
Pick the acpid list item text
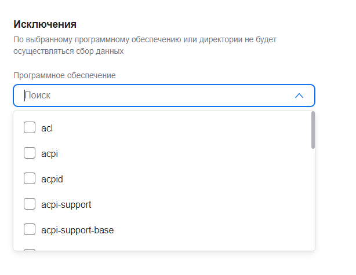tap(52, 179)
